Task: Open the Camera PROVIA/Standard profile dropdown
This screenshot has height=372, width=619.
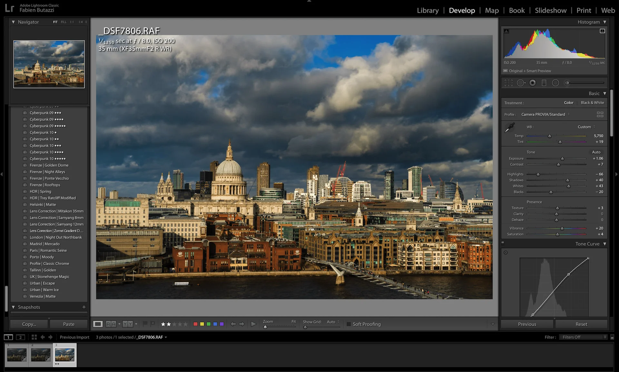Action: pos(545,114)
